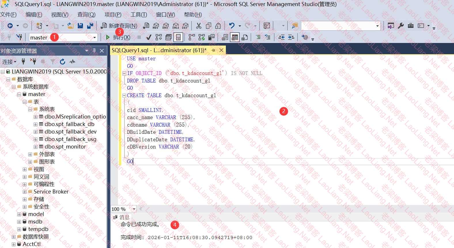Toggle results to grid output mode
Screen dimensions: 454x248
click(235, 37)
